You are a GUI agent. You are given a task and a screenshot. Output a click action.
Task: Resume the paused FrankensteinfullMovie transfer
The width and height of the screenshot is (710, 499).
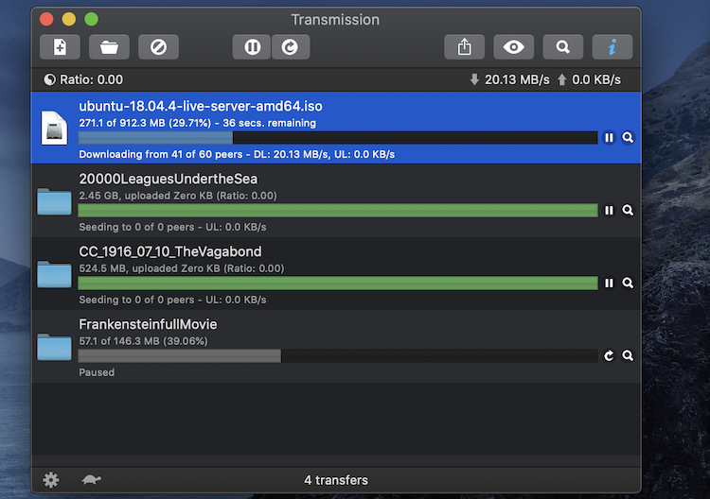coord(609,355)
